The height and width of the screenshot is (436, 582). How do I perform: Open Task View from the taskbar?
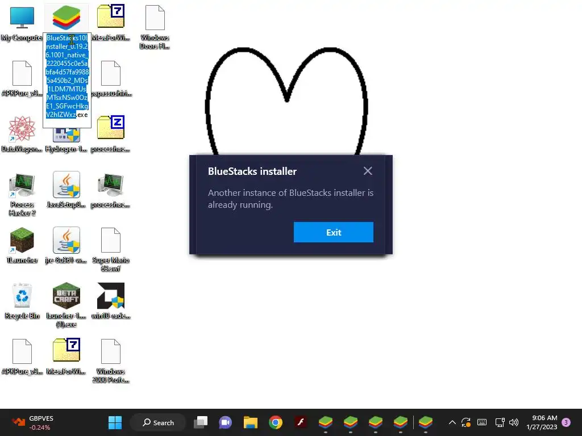pos(201,422)
